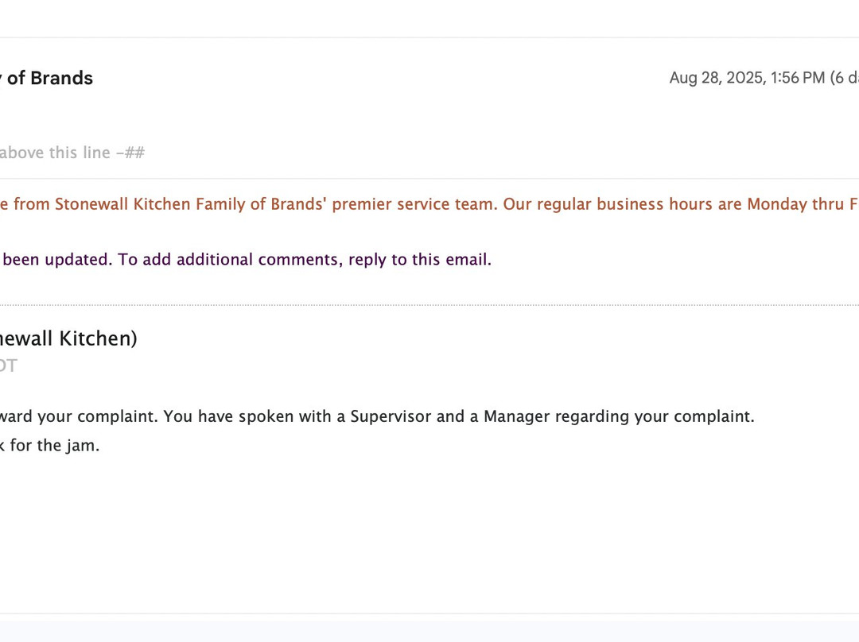Click the "(6 d" relative time beside the date
The image size is (859, 642).
point(844,78)
